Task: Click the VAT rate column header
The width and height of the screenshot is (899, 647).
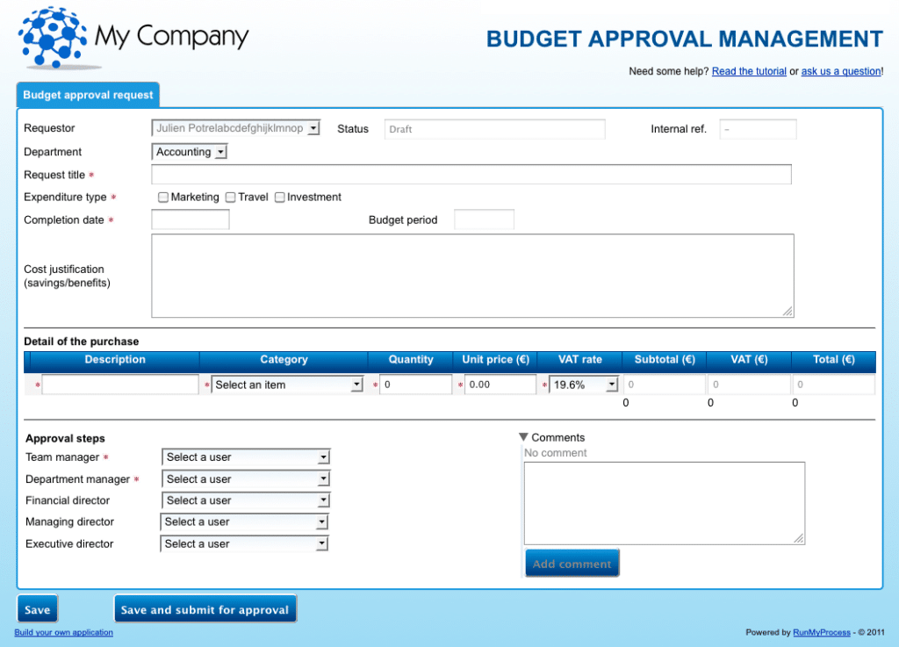Action: click(x=579, y=360)
